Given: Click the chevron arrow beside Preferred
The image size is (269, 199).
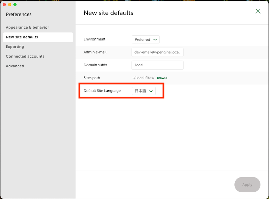Looking at the screenshot, I should (x=155, y=39).
